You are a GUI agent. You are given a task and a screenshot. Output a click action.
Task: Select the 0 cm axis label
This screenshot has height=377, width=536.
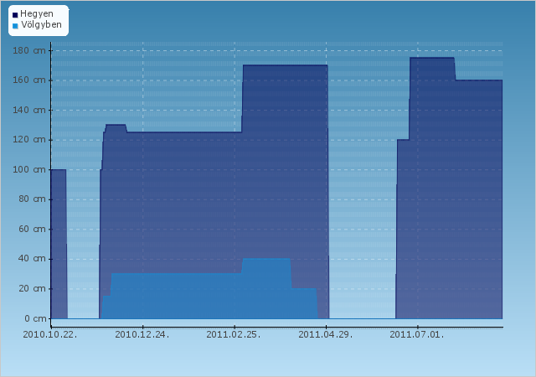coord(35,318)
